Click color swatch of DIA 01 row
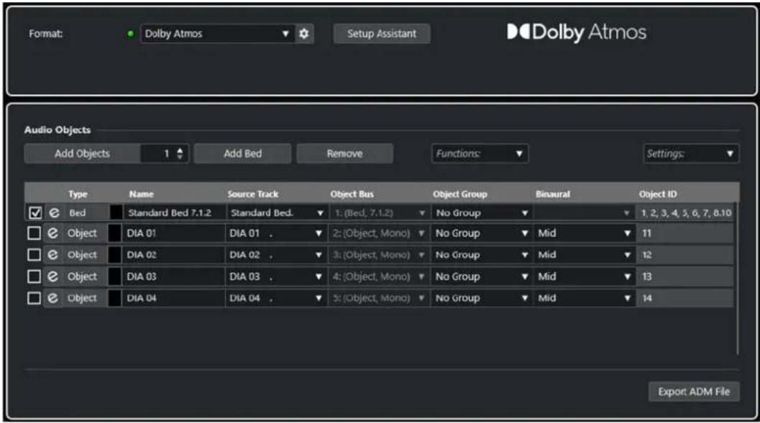Image resolution: width=760 pixels, height=423 pixels. click(114, 233)
